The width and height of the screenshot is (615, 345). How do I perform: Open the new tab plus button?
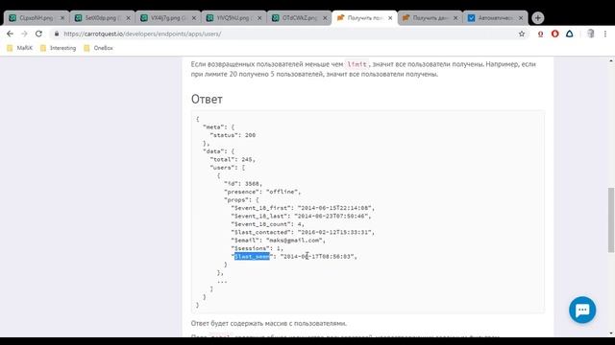point(538,18)
